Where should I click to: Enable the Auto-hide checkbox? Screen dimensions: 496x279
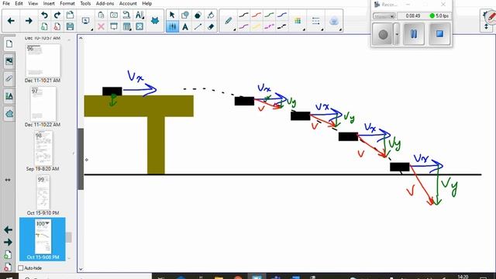[21, 268]
